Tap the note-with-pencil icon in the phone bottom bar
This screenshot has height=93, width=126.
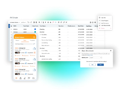[29, 78]
